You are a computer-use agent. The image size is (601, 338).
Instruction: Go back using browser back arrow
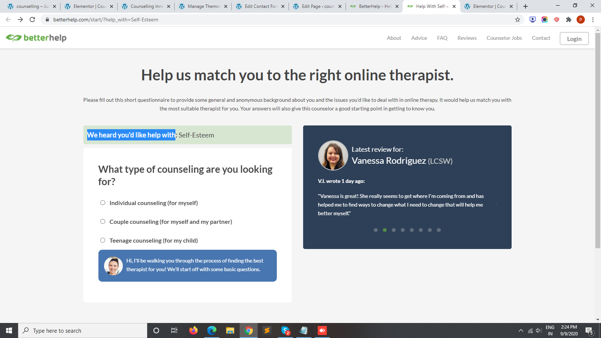tap(8, 20)
